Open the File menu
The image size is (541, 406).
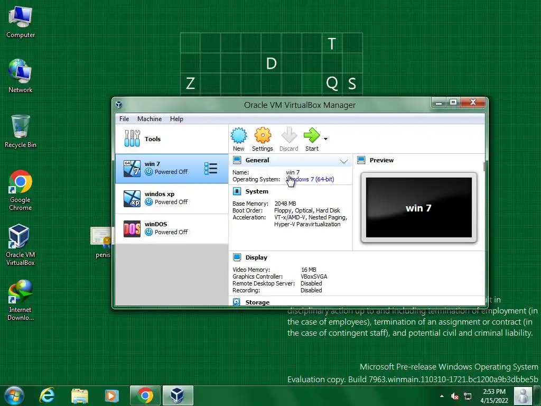[x=124, y=119]
